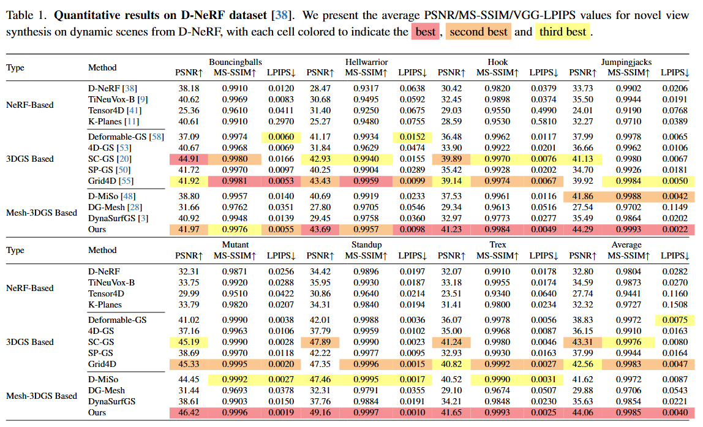
Task: Click the Bouncingballs column group header
Action: click(235, 62)
